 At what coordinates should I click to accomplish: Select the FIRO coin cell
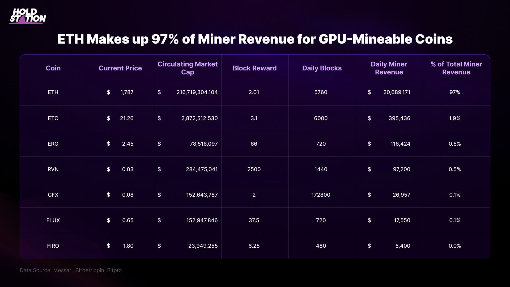point(53,246)
